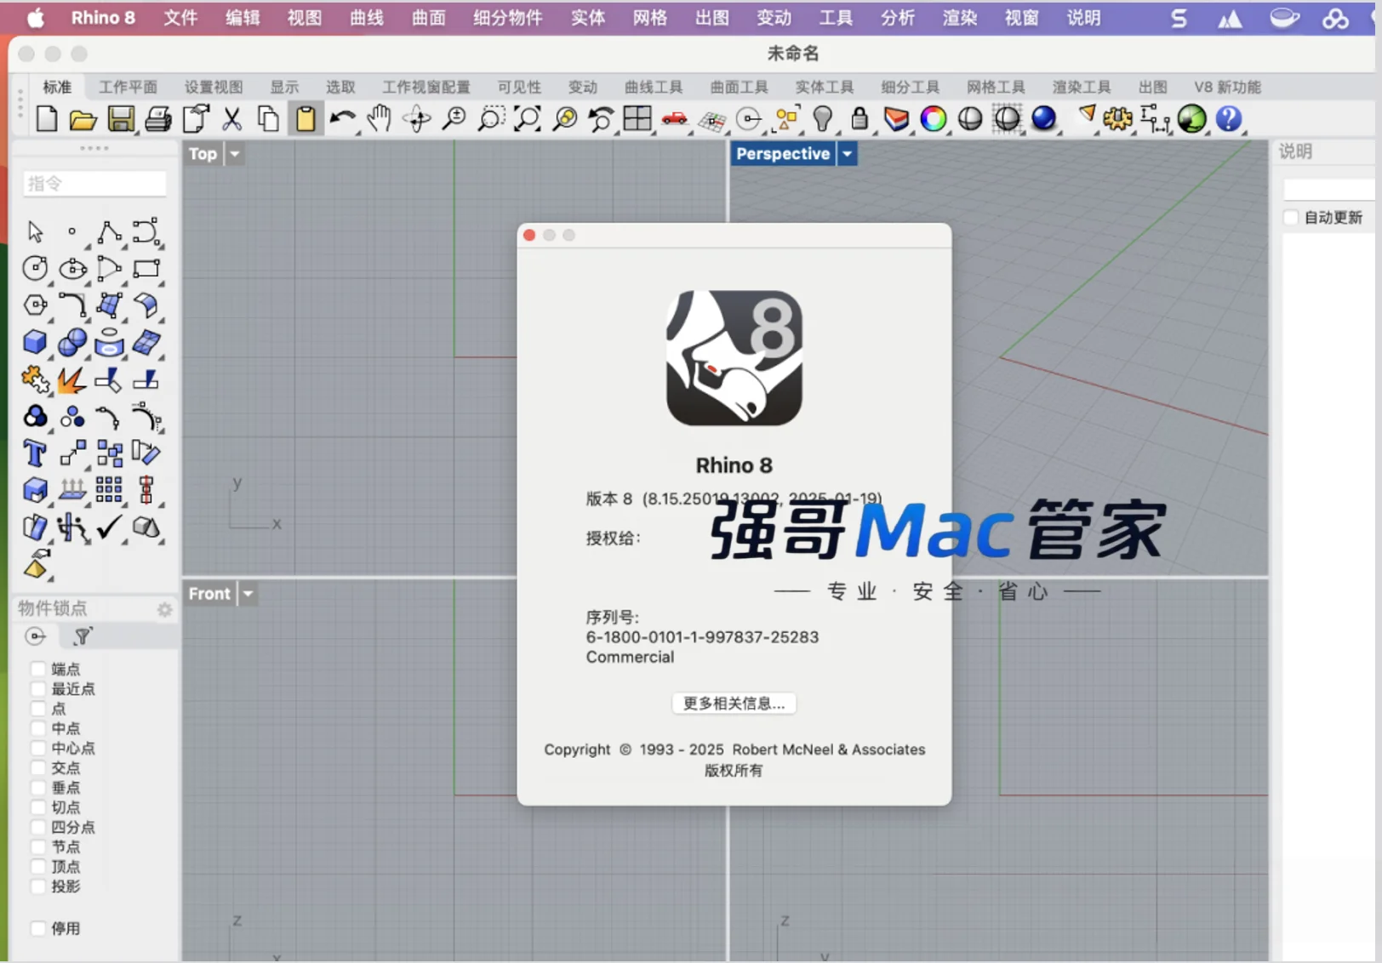Open options with the gear icon

point(1117,119)
